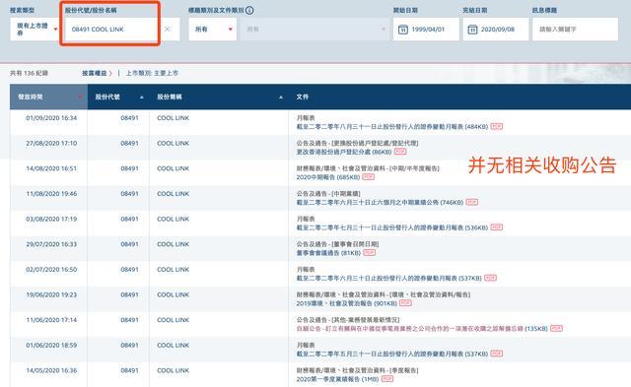The height and width of the screenshot is (387, 631).
Task: Click PDF icon for 自願公告 (135KB)
Action: (x=556, y=328)
